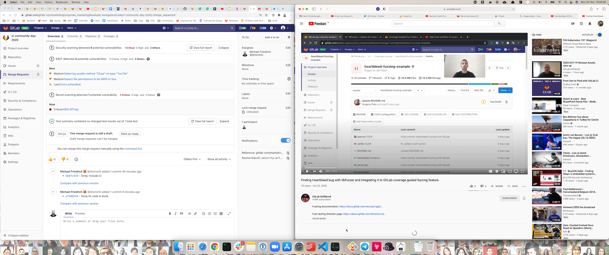Click Mark as ready button

130,134
